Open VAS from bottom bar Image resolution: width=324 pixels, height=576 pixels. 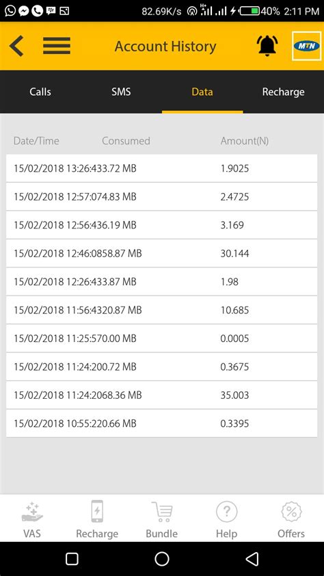[x=32, y=519]
